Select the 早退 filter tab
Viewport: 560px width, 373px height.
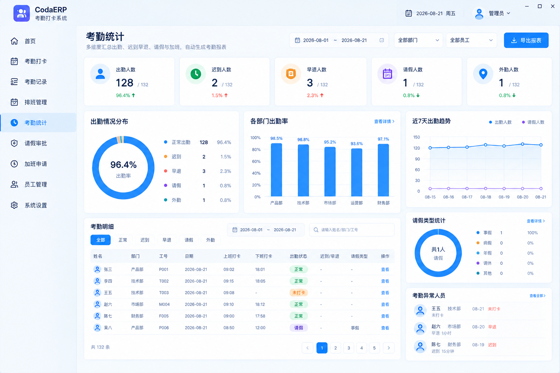tap(167, 240)
